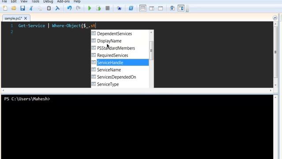Run selection toolbar icon
The image size is (282, 159).
pos(98,8)
